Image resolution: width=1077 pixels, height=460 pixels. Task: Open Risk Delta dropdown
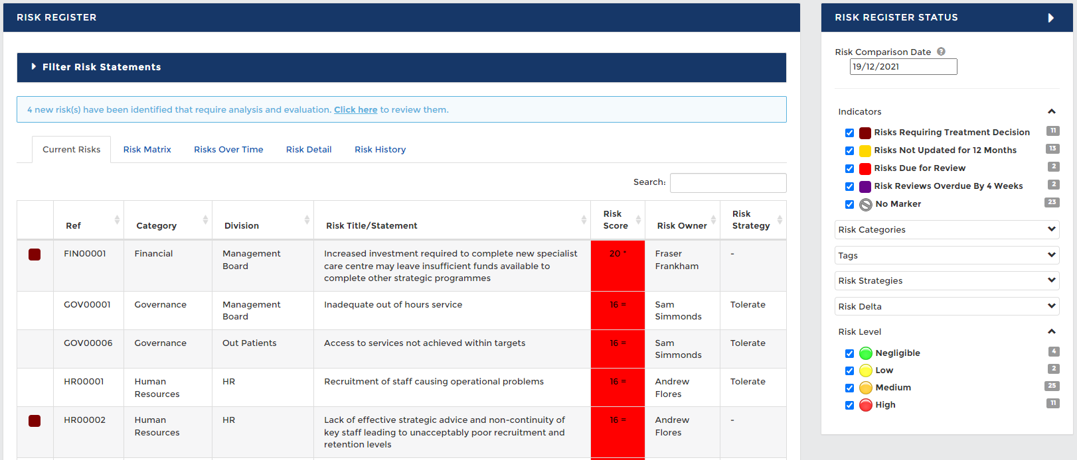947,307
